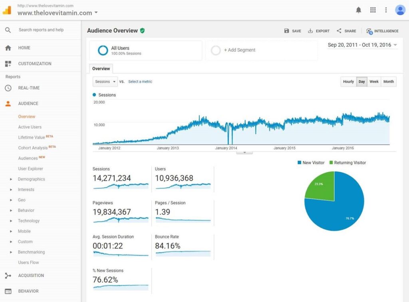Image resolution: width=409 pixels, height=302 pixels.
Task: Click the Save report icon
Action: 286,31
